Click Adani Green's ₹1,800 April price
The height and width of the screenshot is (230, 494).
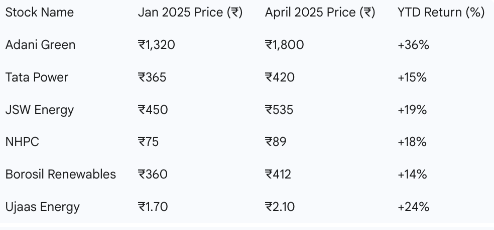[285, 45]
